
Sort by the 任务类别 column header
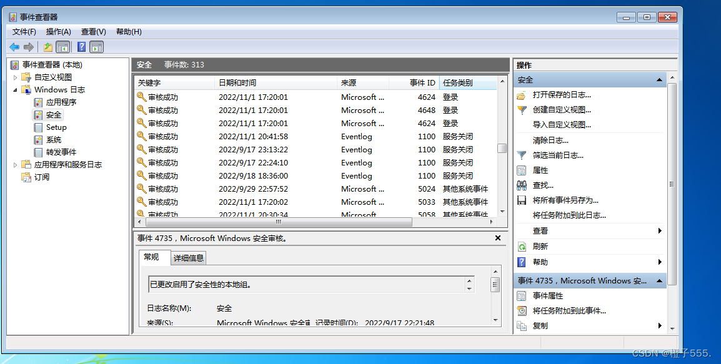pyautogui.click(x=468, y=82)
